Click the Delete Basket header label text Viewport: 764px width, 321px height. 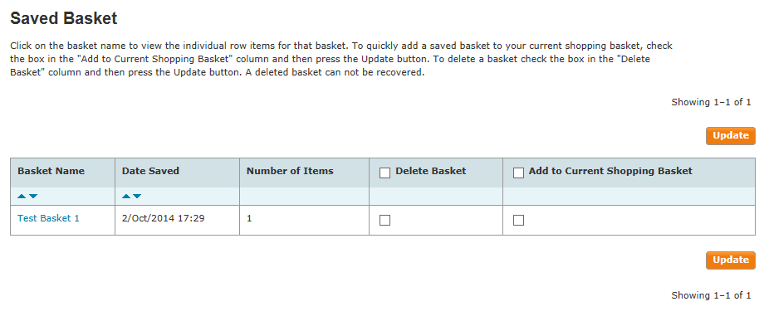[431, 171]
